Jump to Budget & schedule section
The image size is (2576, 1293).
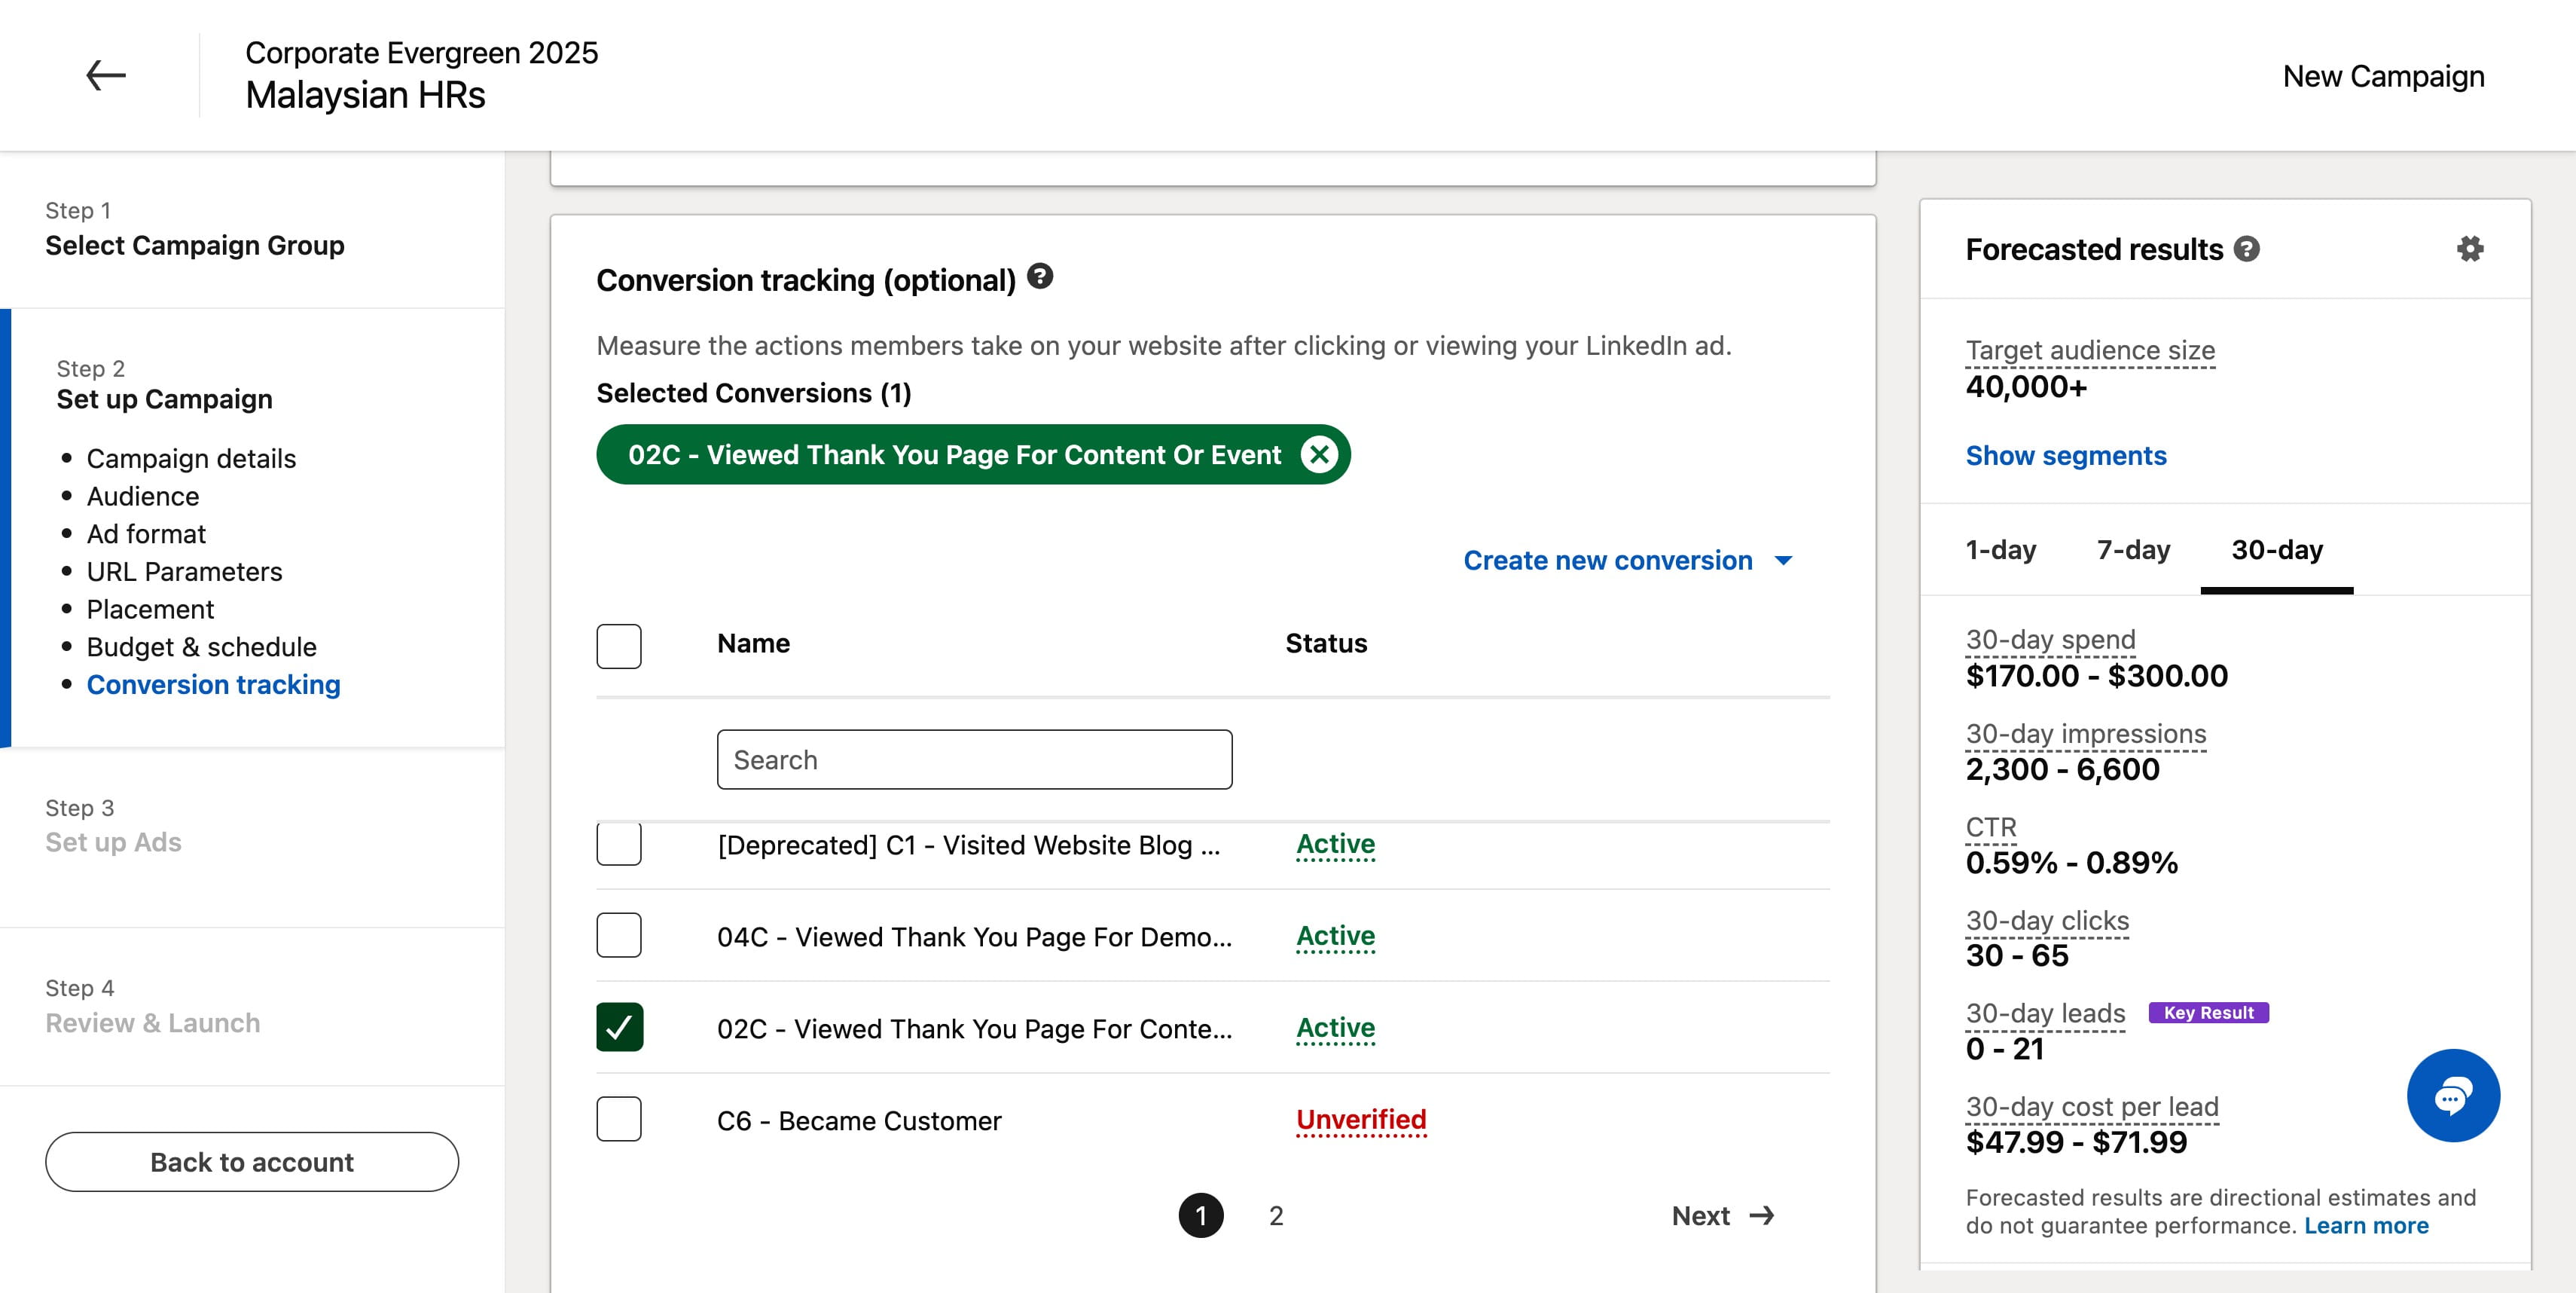tap(201, 647)
